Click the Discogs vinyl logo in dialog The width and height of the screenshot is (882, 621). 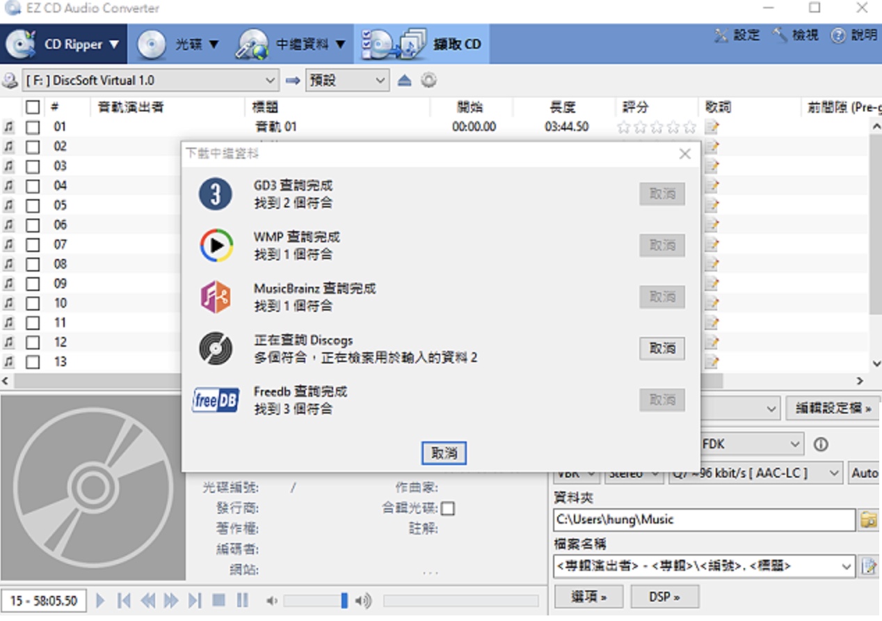tap(216, 349)
